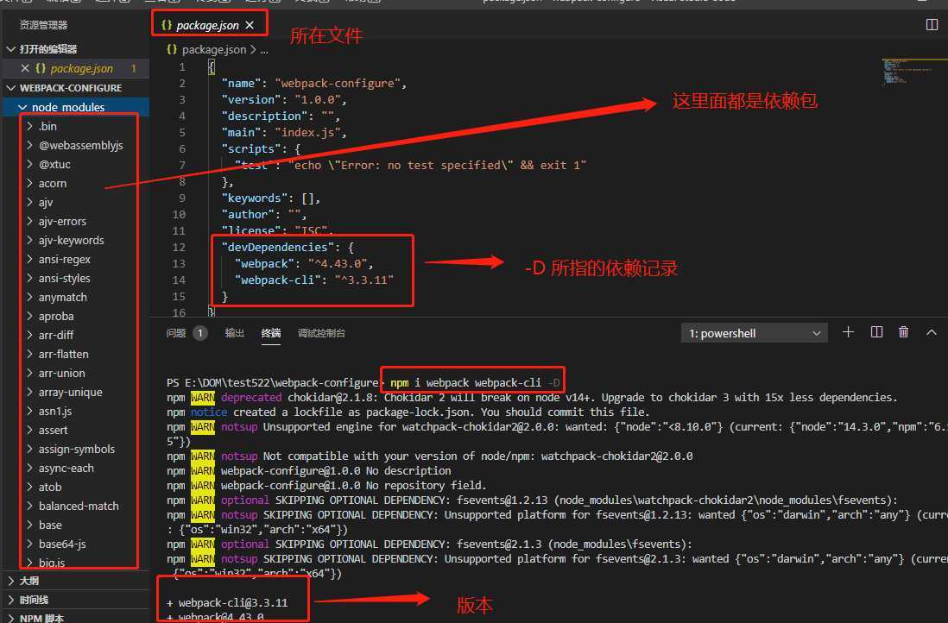Screen dimensions: 948x623
Task: Open the ajv folder
Action: coord(46,202)
